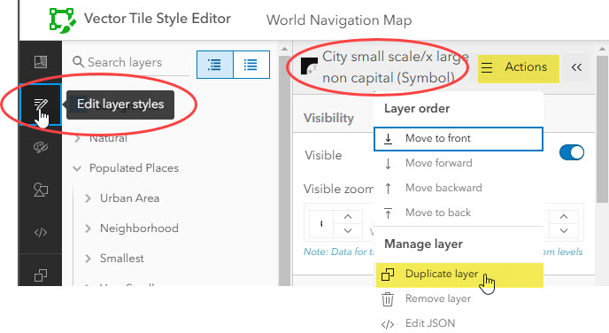Image resolution: width=609 pixels, height=333 pixels.
Task: Choose Move backward
Action: 459,188
